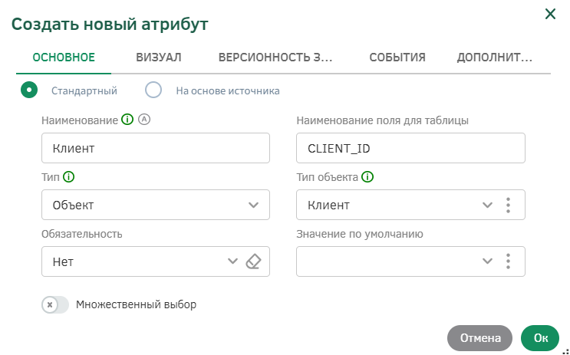Open the three-dot menu in Значение по умолчанию
The height and width of the screenshot is (355, 570).
[508, 261]
